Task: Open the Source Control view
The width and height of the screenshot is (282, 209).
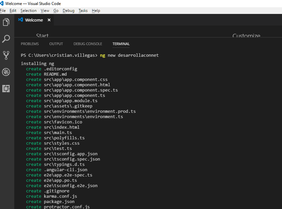Action: [6, 55]
